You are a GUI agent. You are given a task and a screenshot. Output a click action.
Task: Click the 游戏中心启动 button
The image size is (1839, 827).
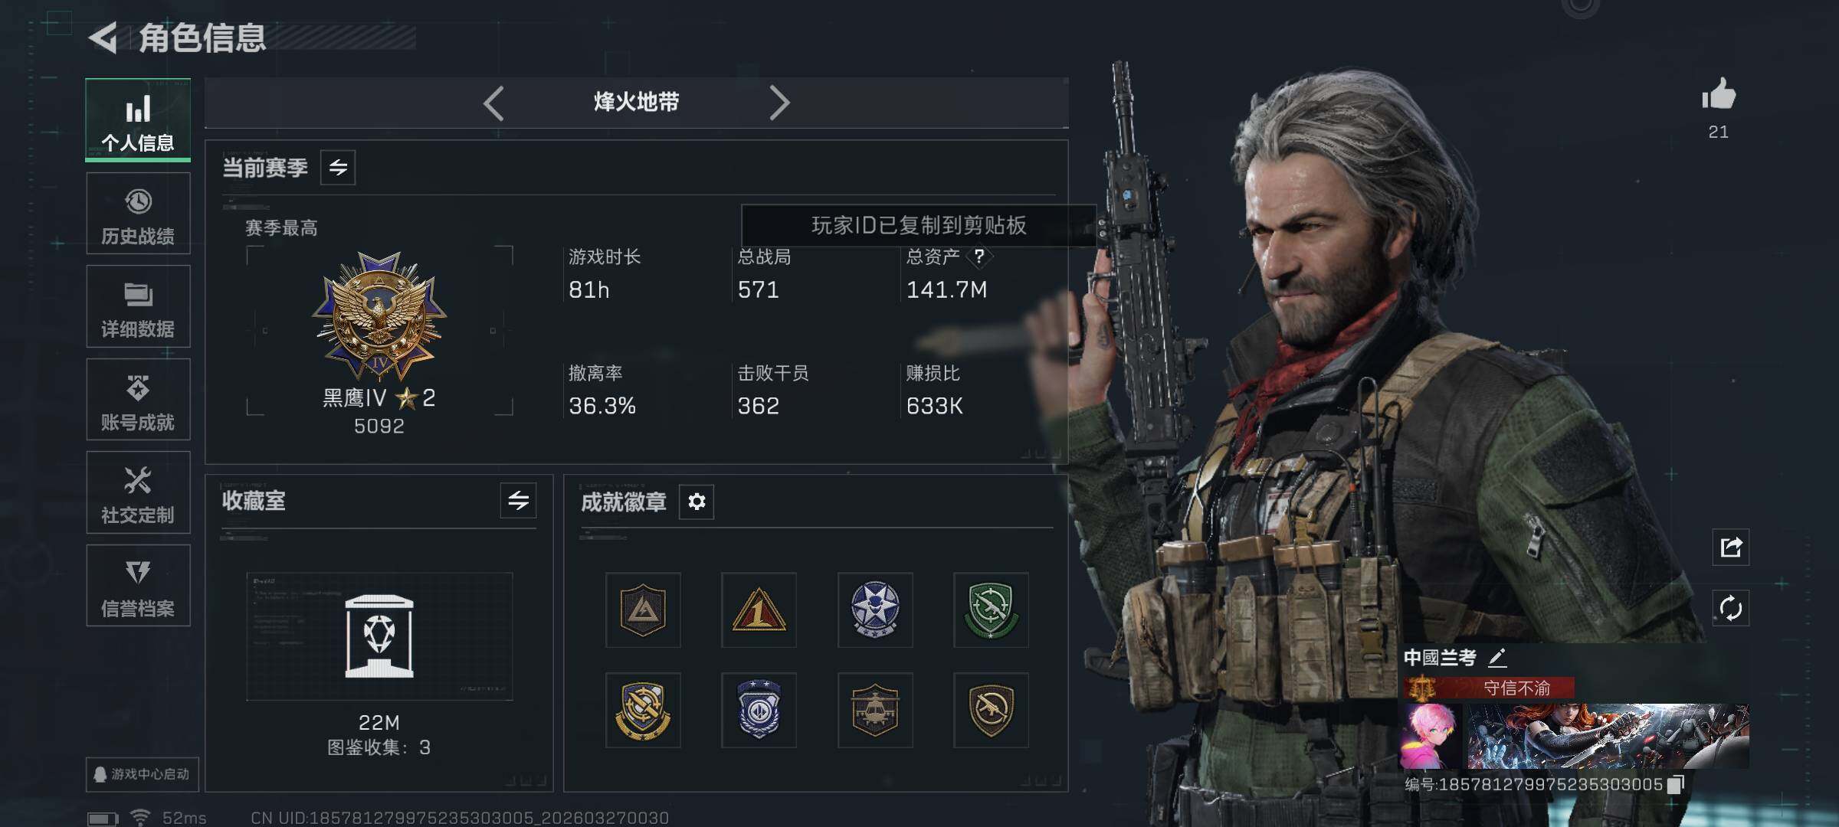click(143, 774)
